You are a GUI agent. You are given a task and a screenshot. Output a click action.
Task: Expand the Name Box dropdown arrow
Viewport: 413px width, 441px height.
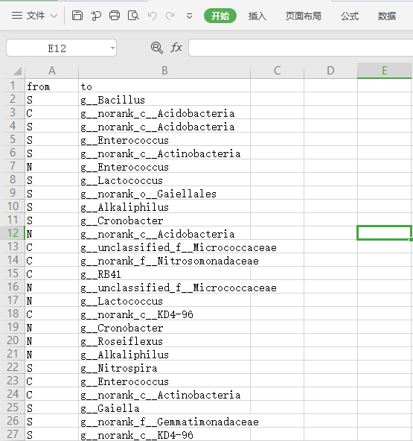112,48
